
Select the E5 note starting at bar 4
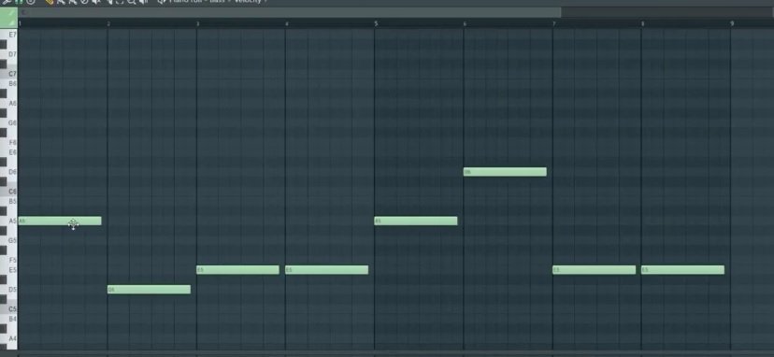point(327,269)
